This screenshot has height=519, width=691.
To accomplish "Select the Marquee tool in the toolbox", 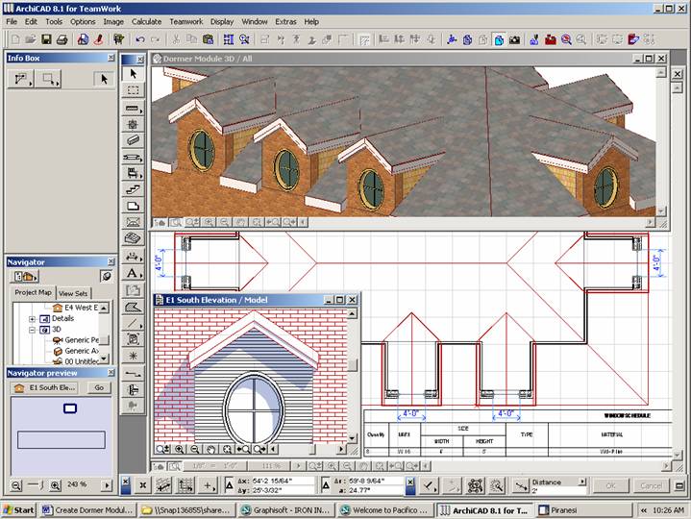I will pyautogui.click(x=133, y=90).
